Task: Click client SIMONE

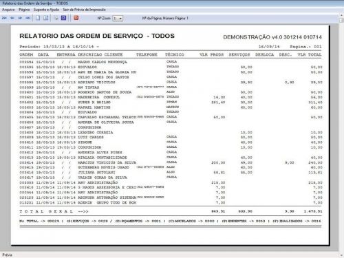Action: (x=85, y=142)
